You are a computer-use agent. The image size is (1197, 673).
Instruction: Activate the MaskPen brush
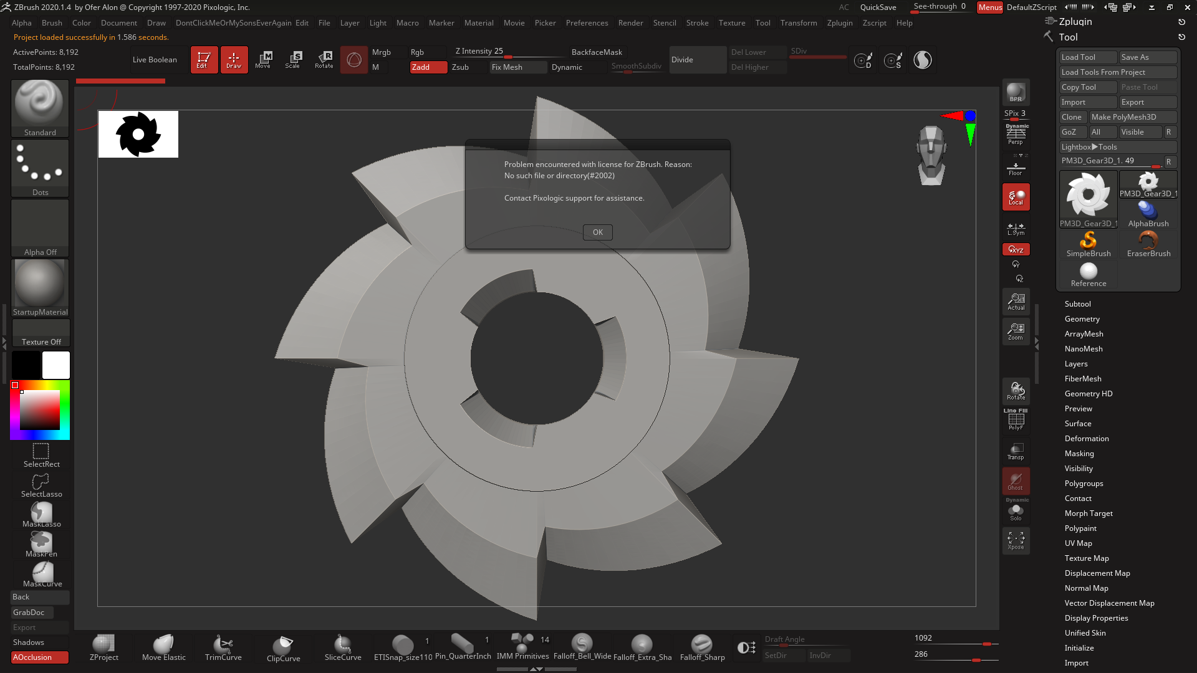[40, 544]
